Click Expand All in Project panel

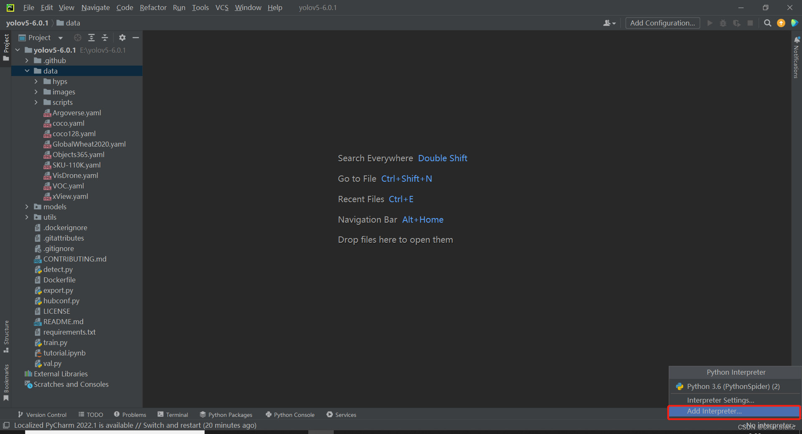pos(91,38)
